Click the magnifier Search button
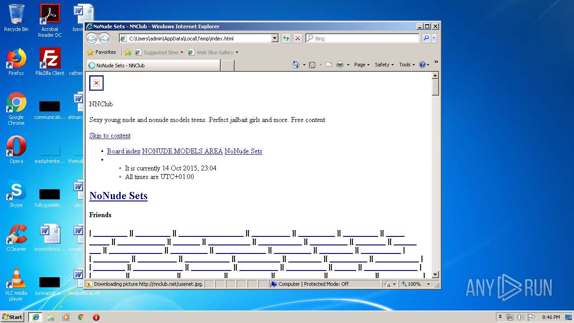Screen dimensions: 574x323 (x=426, y=39)
